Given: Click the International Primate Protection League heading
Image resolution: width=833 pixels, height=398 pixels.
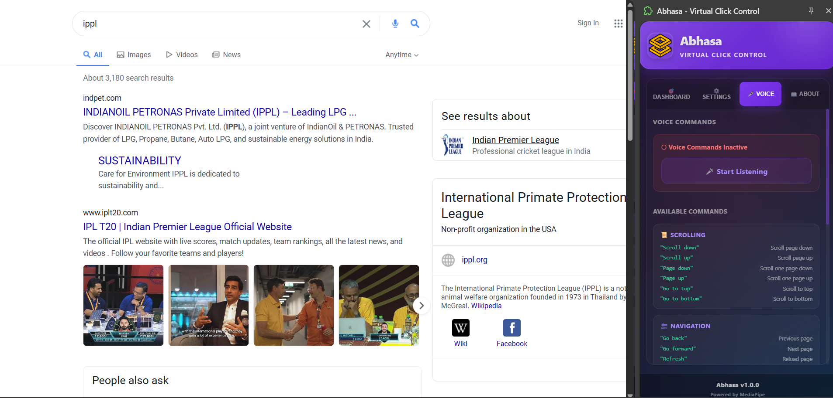Looking at the screenshot, I should (534, 205).
